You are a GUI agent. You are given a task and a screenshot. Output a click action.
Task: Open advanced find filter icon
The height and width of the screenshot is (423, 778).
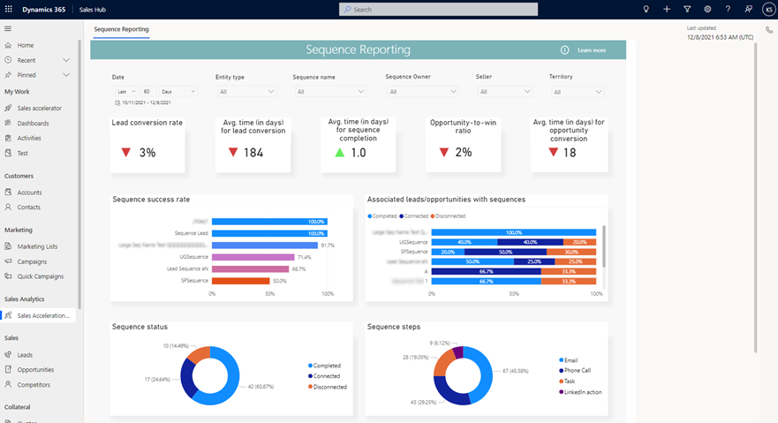coord(687,9)
